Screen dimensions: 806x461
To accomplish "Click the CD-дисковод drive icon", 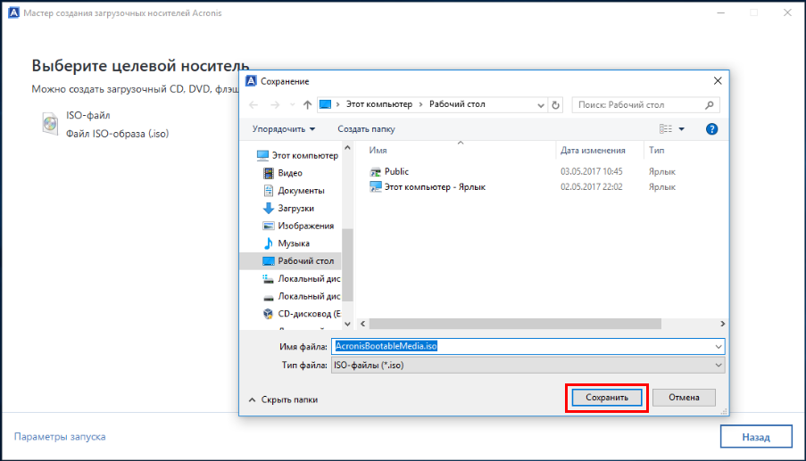I will click(x=268, y=314).
